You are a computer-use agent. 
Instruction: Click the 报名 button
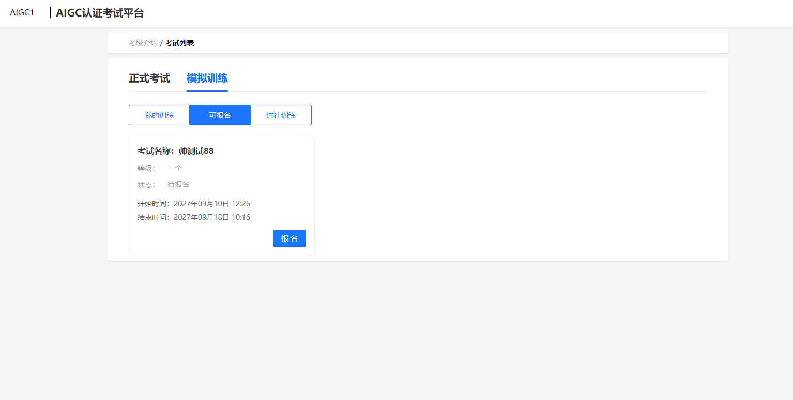pos(289,238)
